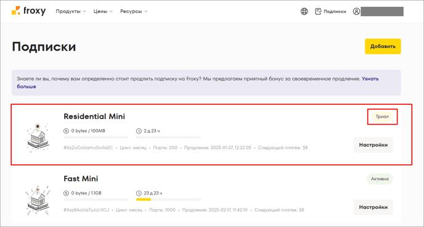Click the Активна status badge
Screen dimensions: 424x227
point(380,179)
